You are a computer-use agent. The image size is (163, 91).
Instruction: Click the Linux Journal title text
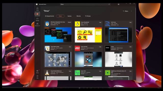pyautogui.click(x=84, y=47)
